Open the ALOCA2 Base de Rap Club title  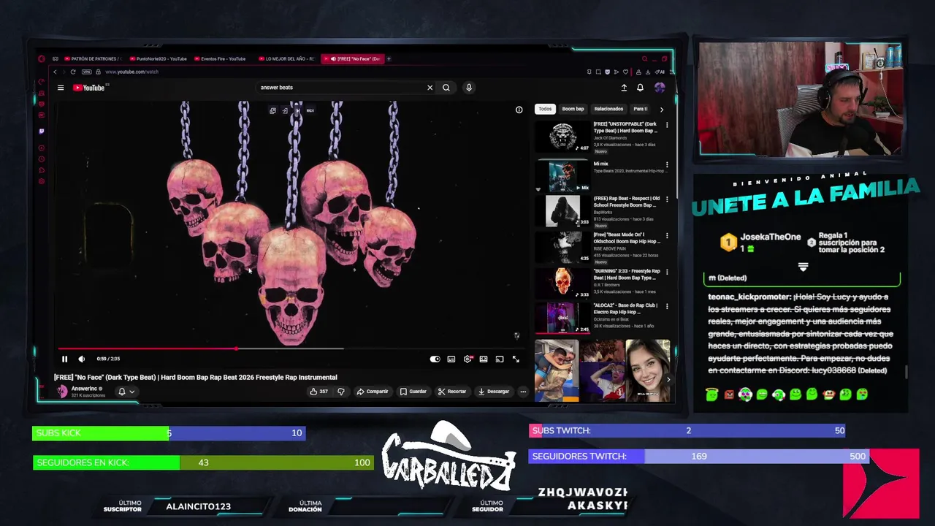625,308
